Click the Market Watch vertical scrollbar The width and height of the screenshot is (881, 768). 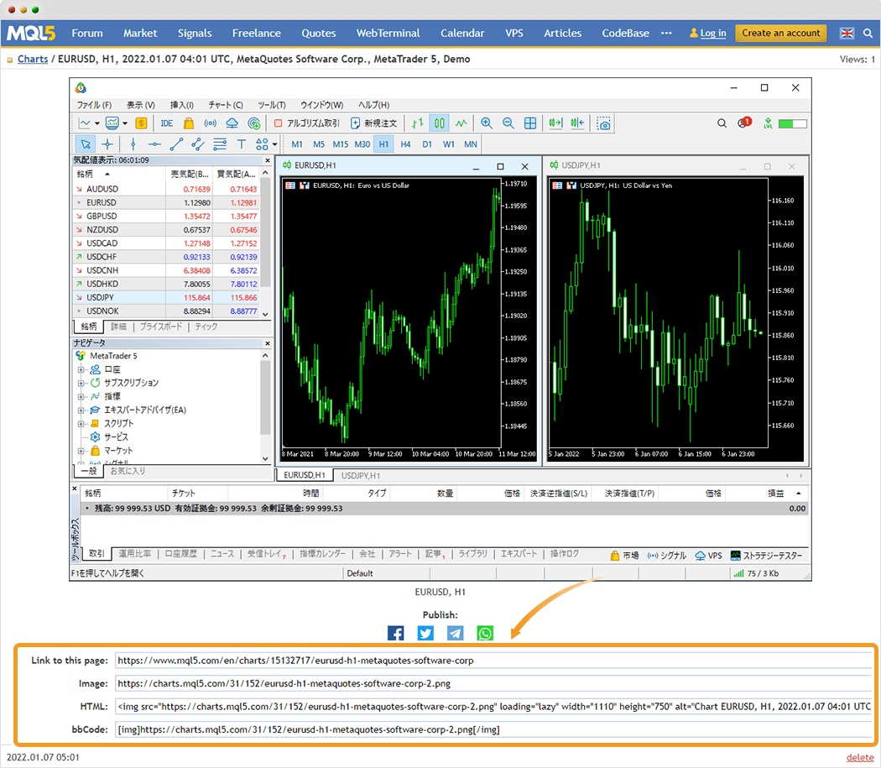point(266,231)
